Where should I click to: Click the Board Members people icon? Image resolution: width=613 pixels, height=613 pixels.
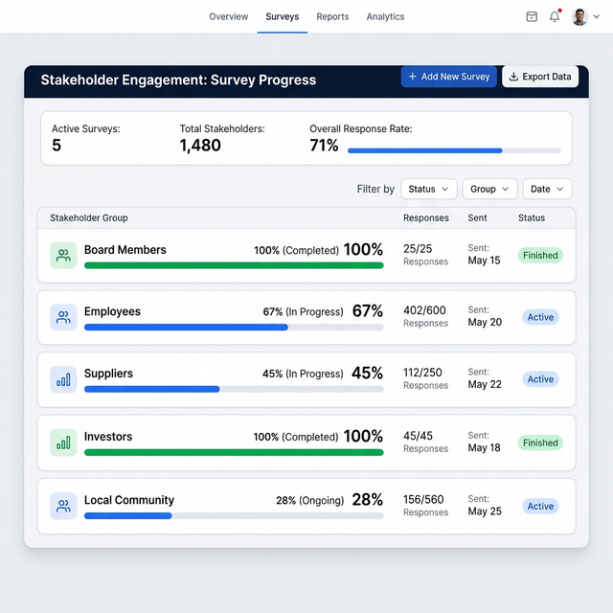tap(63, 256)
